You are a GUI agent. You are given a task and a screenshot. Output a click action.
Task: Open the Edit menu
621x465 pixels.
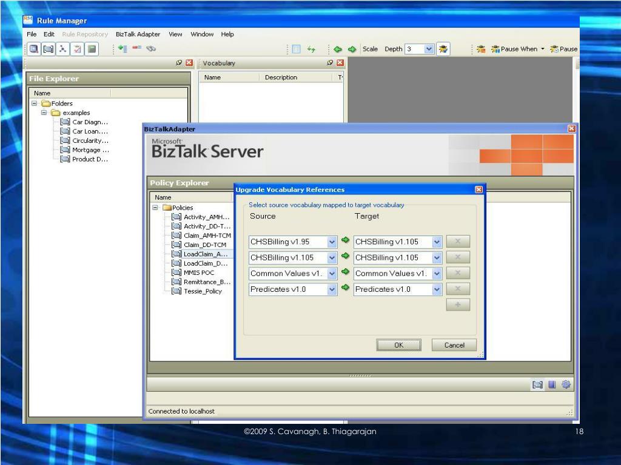pos(49,35)
